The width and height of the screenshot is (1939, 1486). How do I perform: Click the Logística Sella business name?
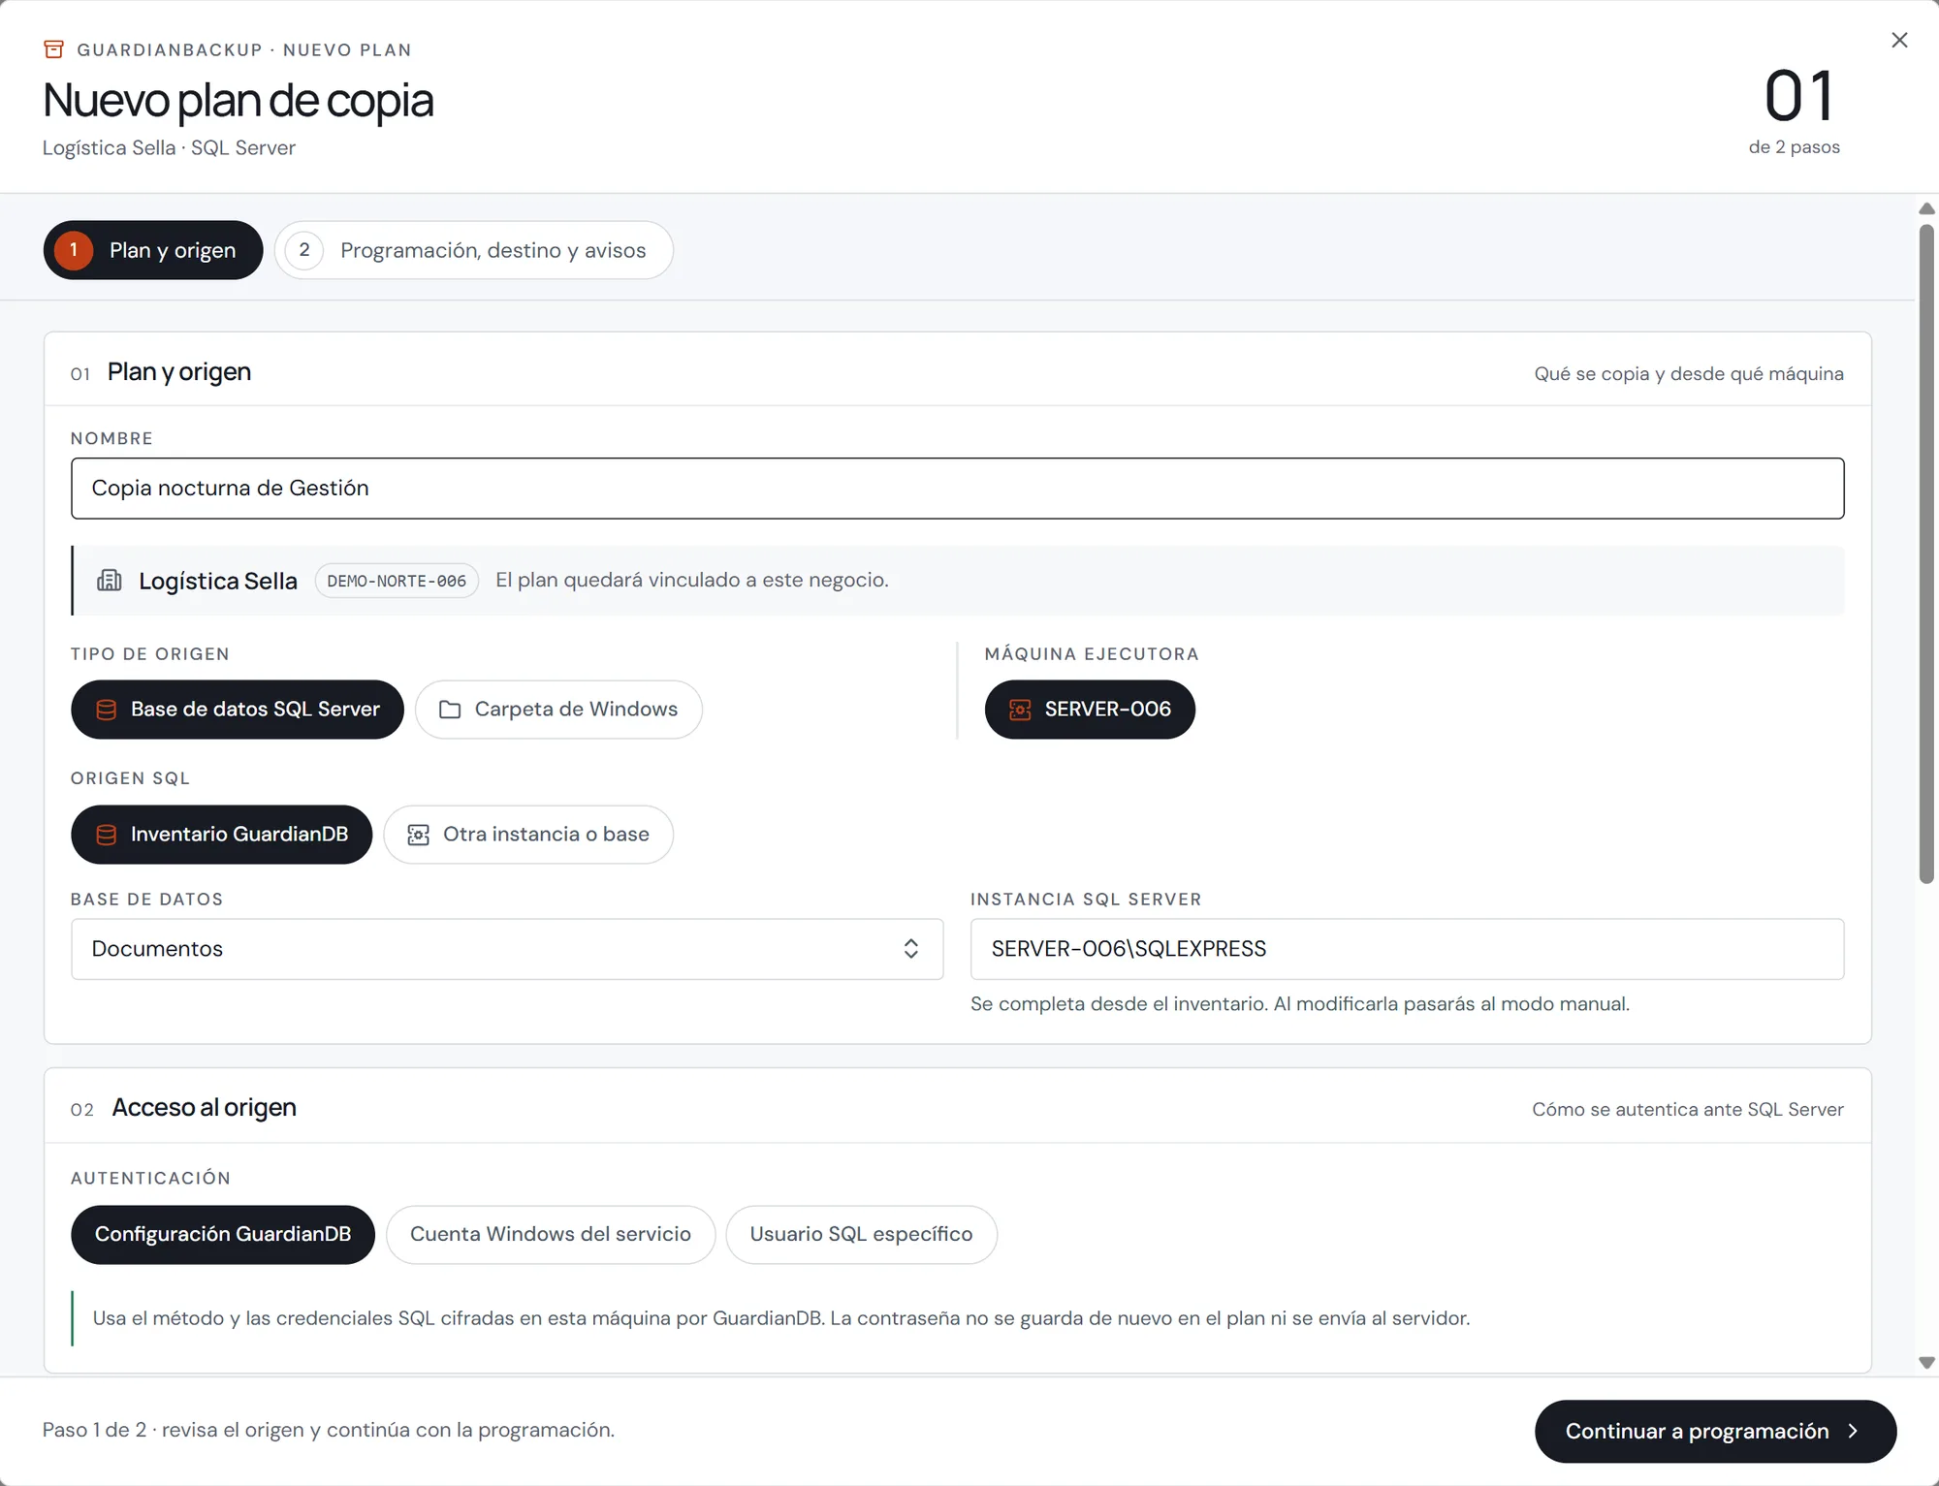coord(218,581)
